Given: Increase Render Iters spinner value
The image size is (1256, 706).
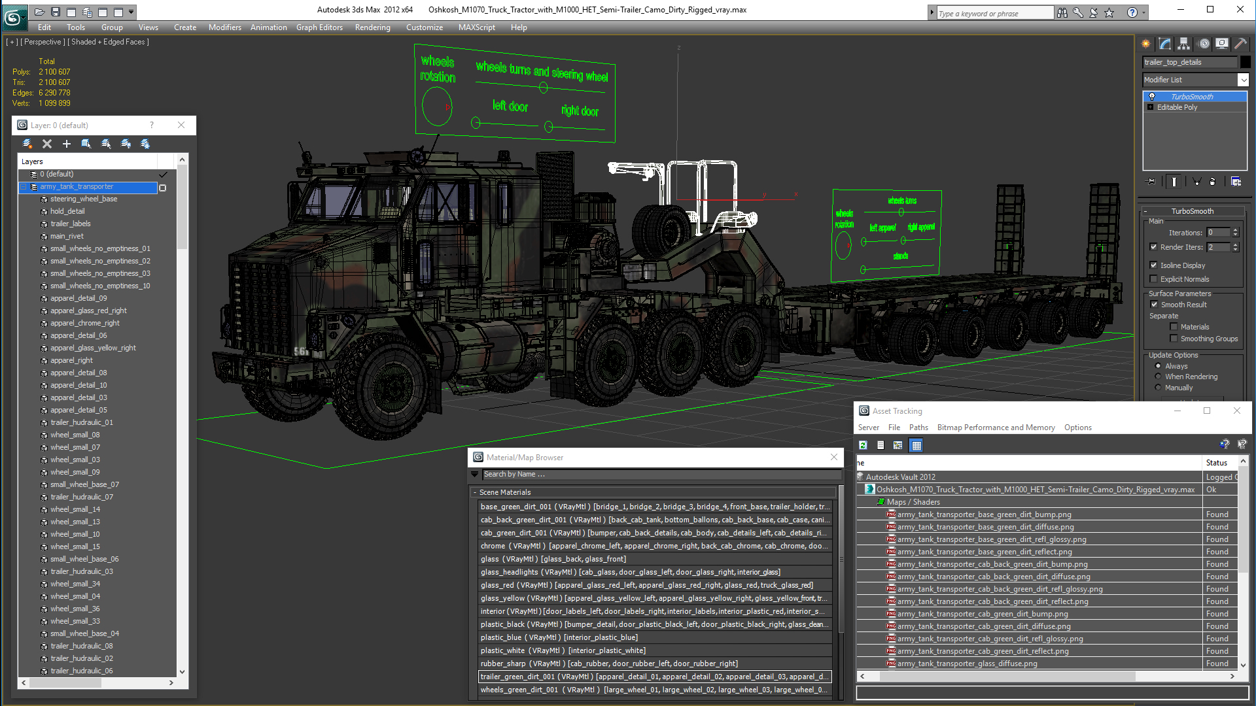Looking at the screenshot, I should pyautogui.click(x=1235, y=244).
